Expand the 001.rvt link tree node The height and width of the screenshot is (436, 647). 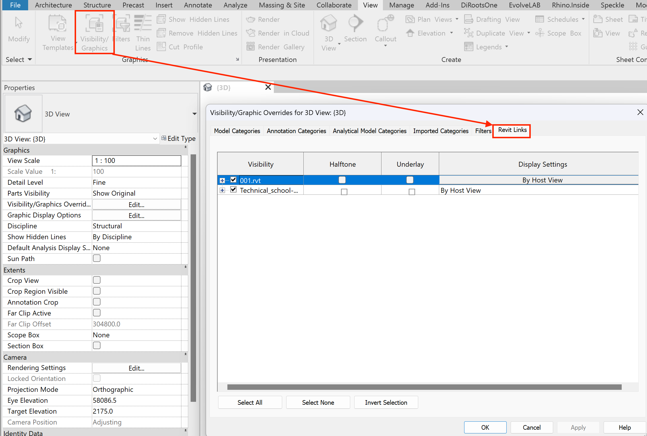[x=222, y=180]
